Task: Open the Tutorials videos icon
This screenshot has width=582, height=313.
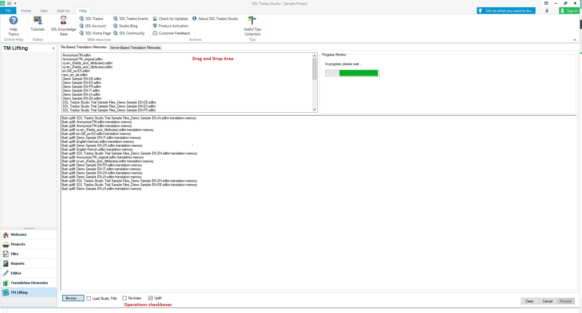Action: click(x=37, y=24)
